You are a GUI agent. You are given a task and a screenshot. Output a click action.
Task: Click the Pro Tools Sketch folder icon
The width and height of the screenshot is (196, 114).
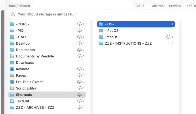pos(12,82)
